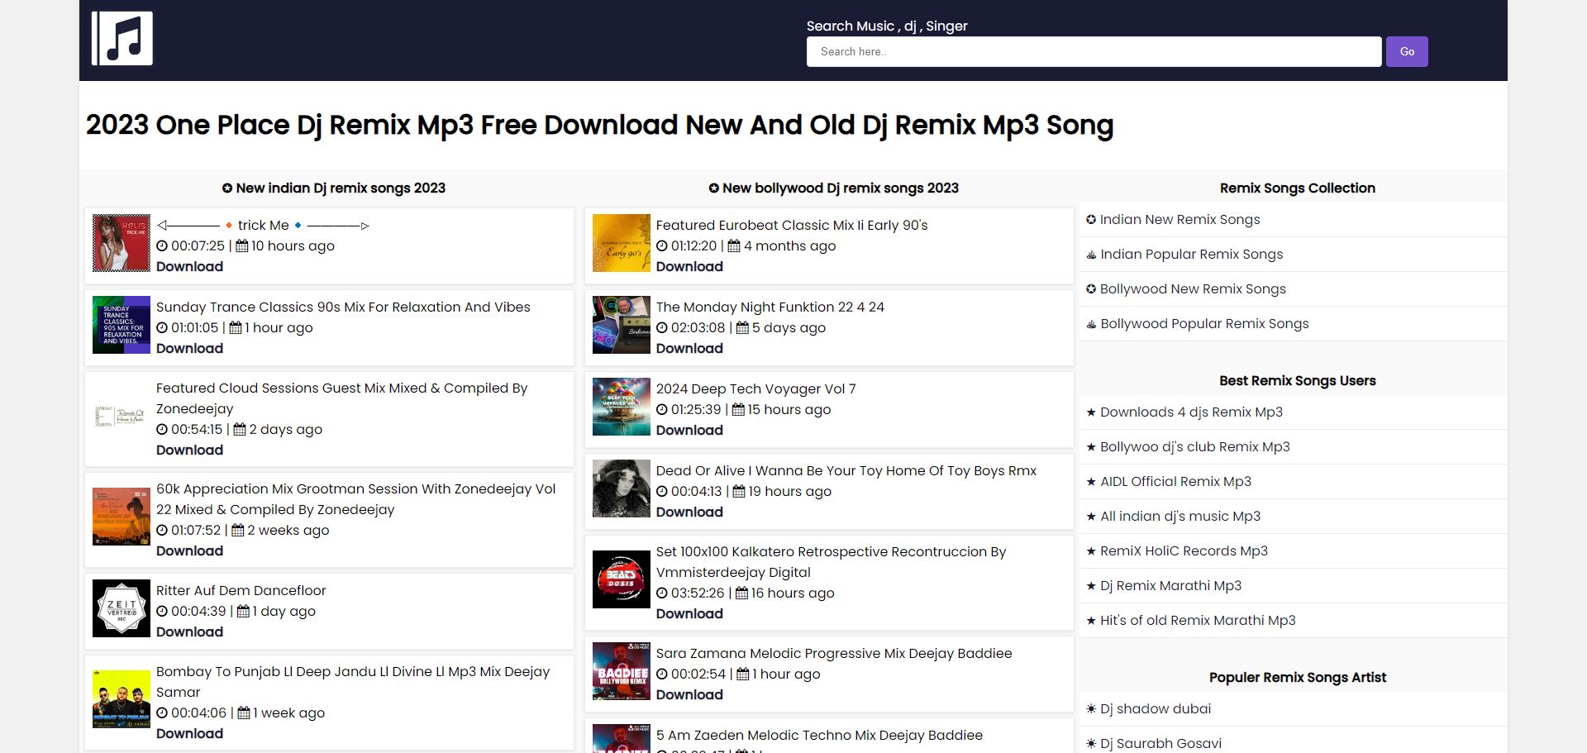This screenshot has width=1587, height=753.
Task: Open Sara Zamana Melodic Progressive Mix title
Action: (834, 653)
